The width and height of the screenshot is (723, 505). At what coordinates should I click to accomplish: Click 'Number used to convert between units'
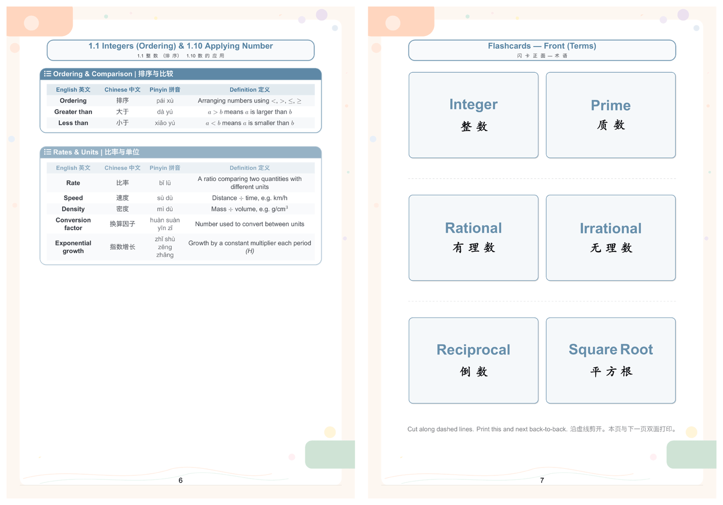pos(250,224)
